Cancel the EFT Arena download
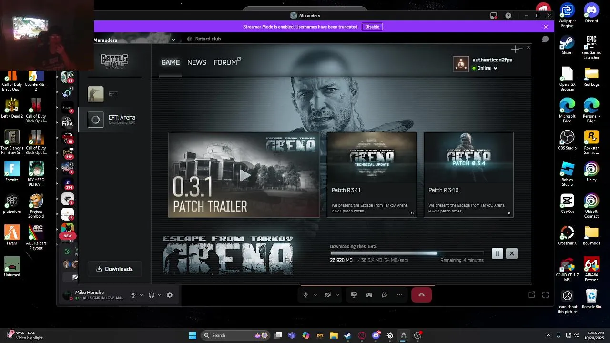The width and height of the screenshot is (610, 343). [512, 253]
